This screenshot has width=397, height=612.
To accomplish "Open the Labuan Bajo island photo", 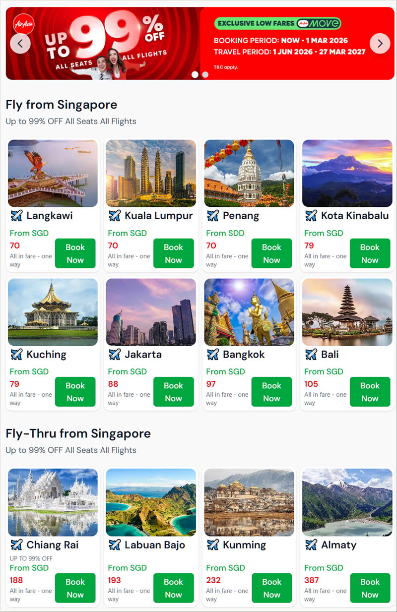I will click(x=151, y=502).
